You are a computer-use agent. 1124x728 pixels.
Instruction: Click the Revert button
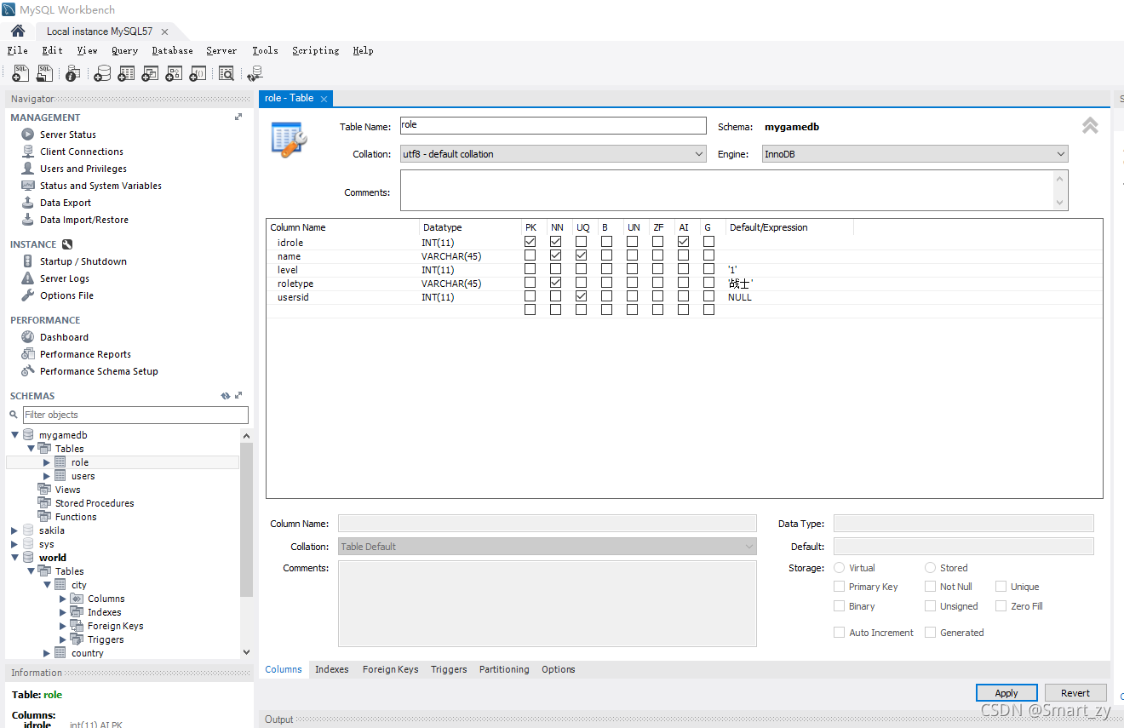[x=1075, y=693]
